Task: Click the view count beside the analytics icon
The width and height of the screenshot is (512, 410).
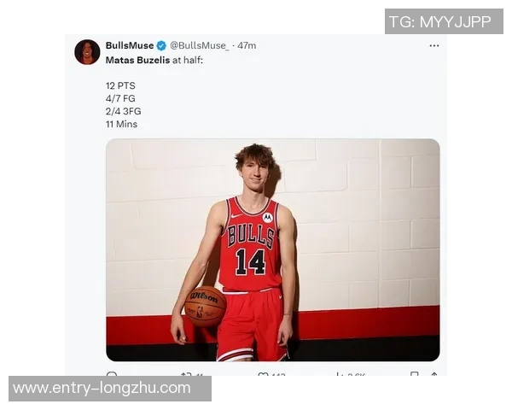Action: [x=356, y=374]
